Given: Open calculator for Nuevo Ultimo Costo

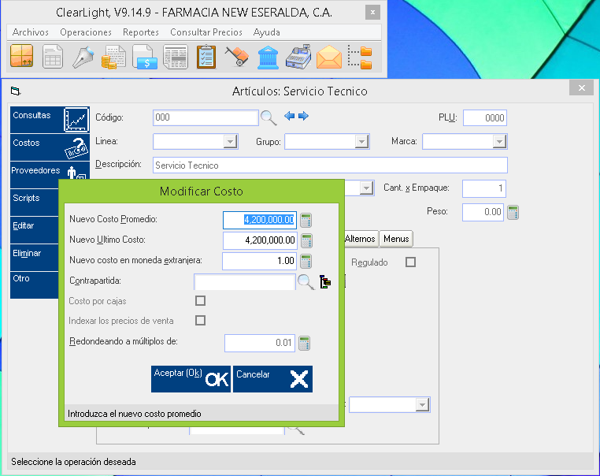Looking at the screenshot, I should tap(306, 241).
